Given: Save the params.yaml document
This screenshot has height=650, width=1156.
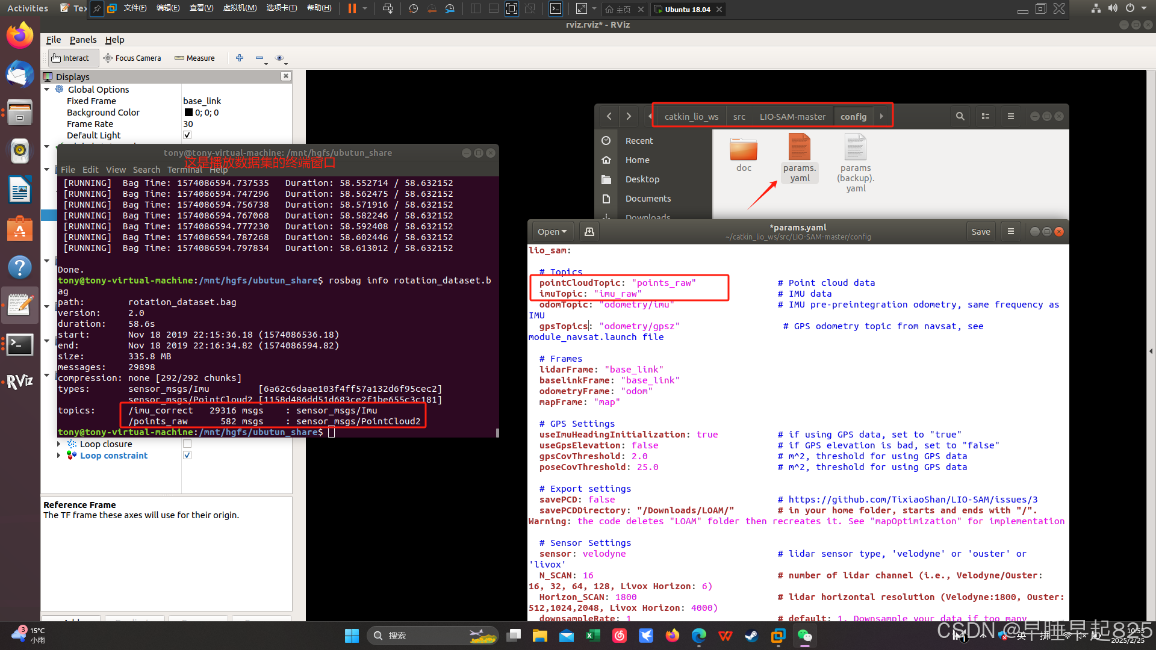Looking at the screenshot, I should pyautogui.click(x=980, y=232).
